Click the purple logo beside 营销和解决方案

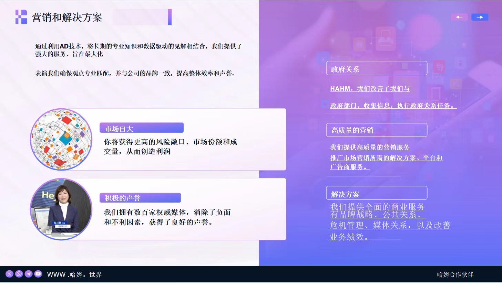click(21, 17)
